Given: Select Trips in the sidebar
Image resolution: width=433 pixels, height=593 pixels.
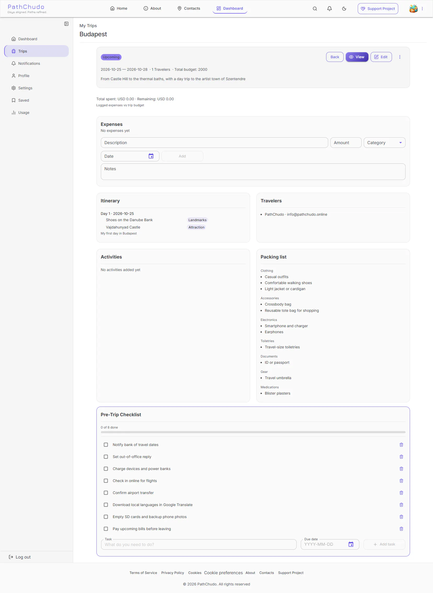Looking at the screenshot, I should coord(36,51).
